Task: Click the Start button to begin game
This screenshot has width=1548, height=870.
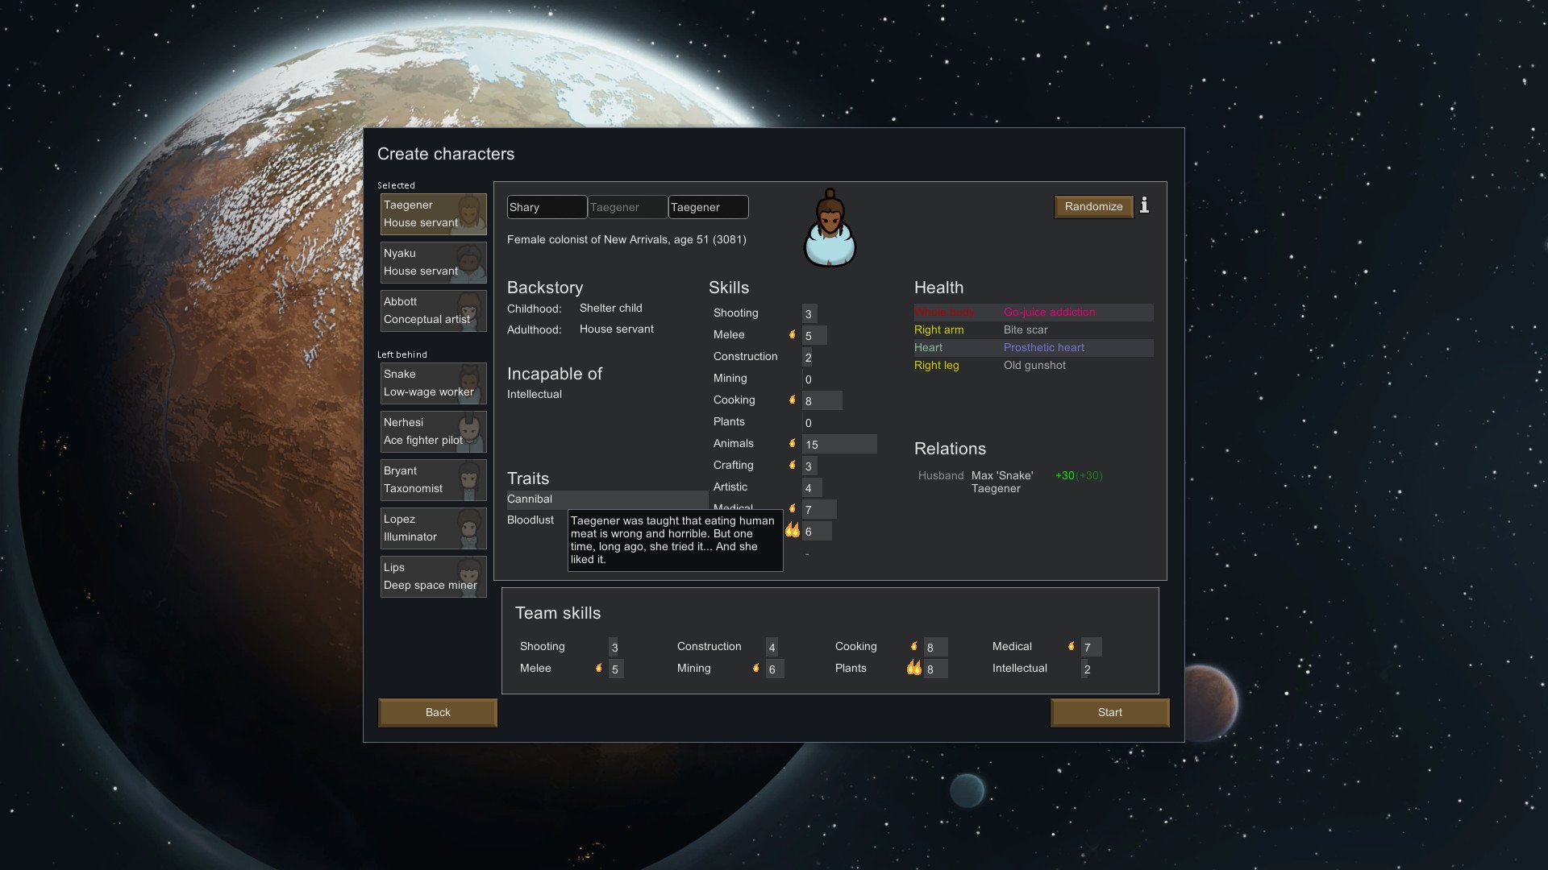Action: [1110, 712]
